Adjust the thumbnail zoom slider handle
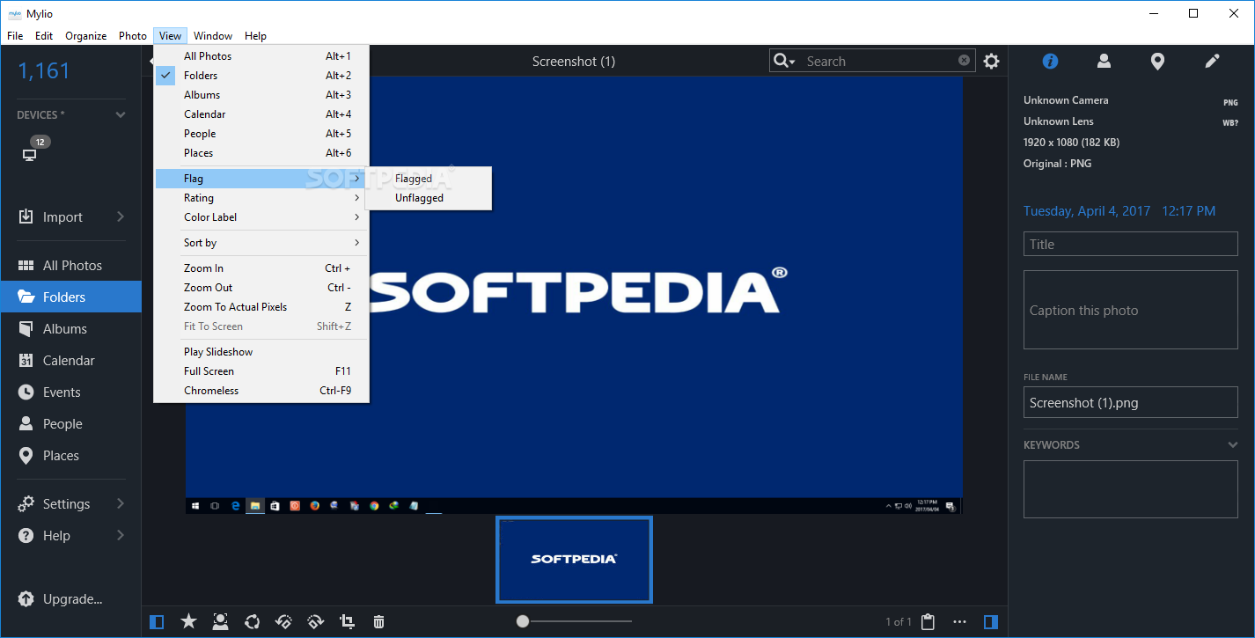This screenshot has width=1255, height=638. tap(523, 622)
